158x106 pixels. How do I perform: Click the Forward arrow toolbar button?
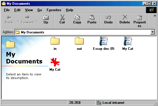point(27,20)
